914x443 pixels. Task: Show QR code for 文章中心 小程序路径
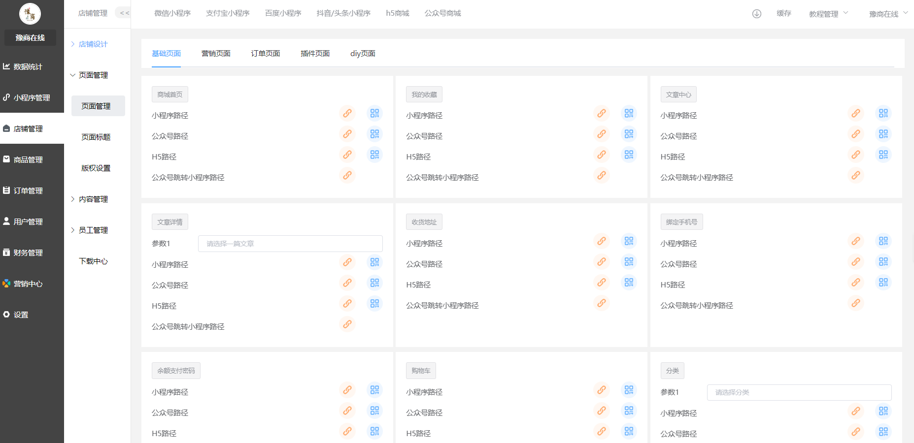coord(883,113)
